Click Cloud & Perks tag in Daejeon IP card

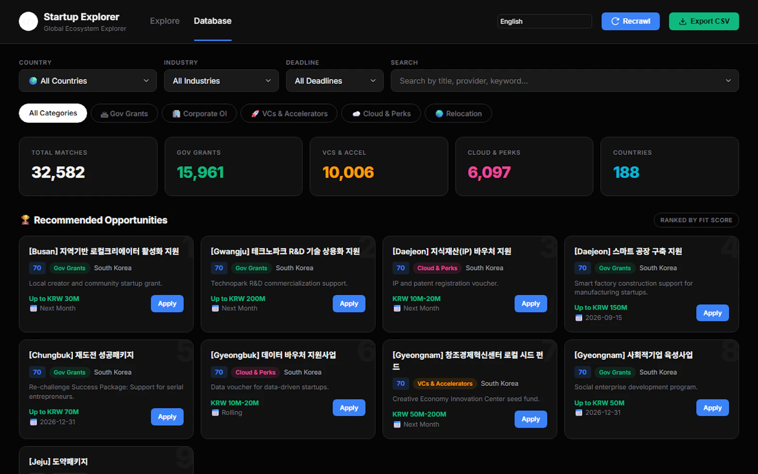437,268
